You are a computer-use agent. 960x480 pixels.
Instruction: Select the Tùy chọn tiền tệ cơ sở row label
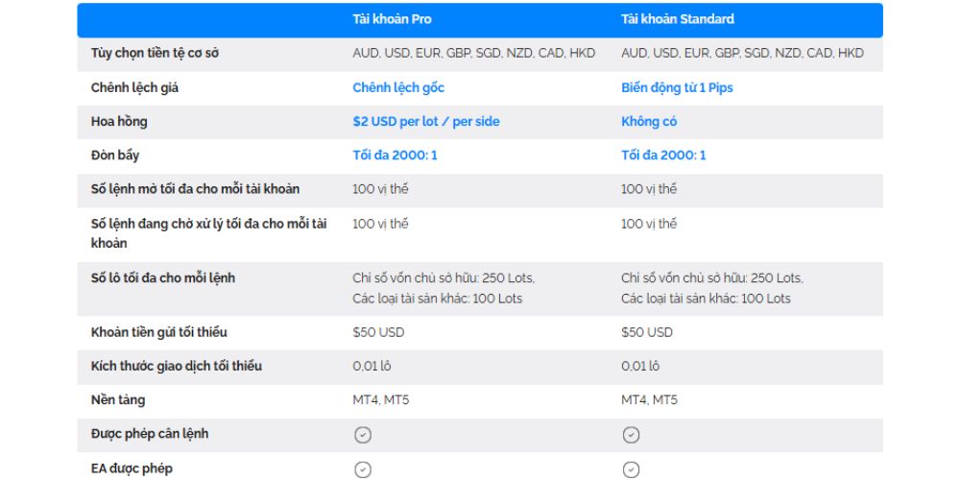(155, 54)
